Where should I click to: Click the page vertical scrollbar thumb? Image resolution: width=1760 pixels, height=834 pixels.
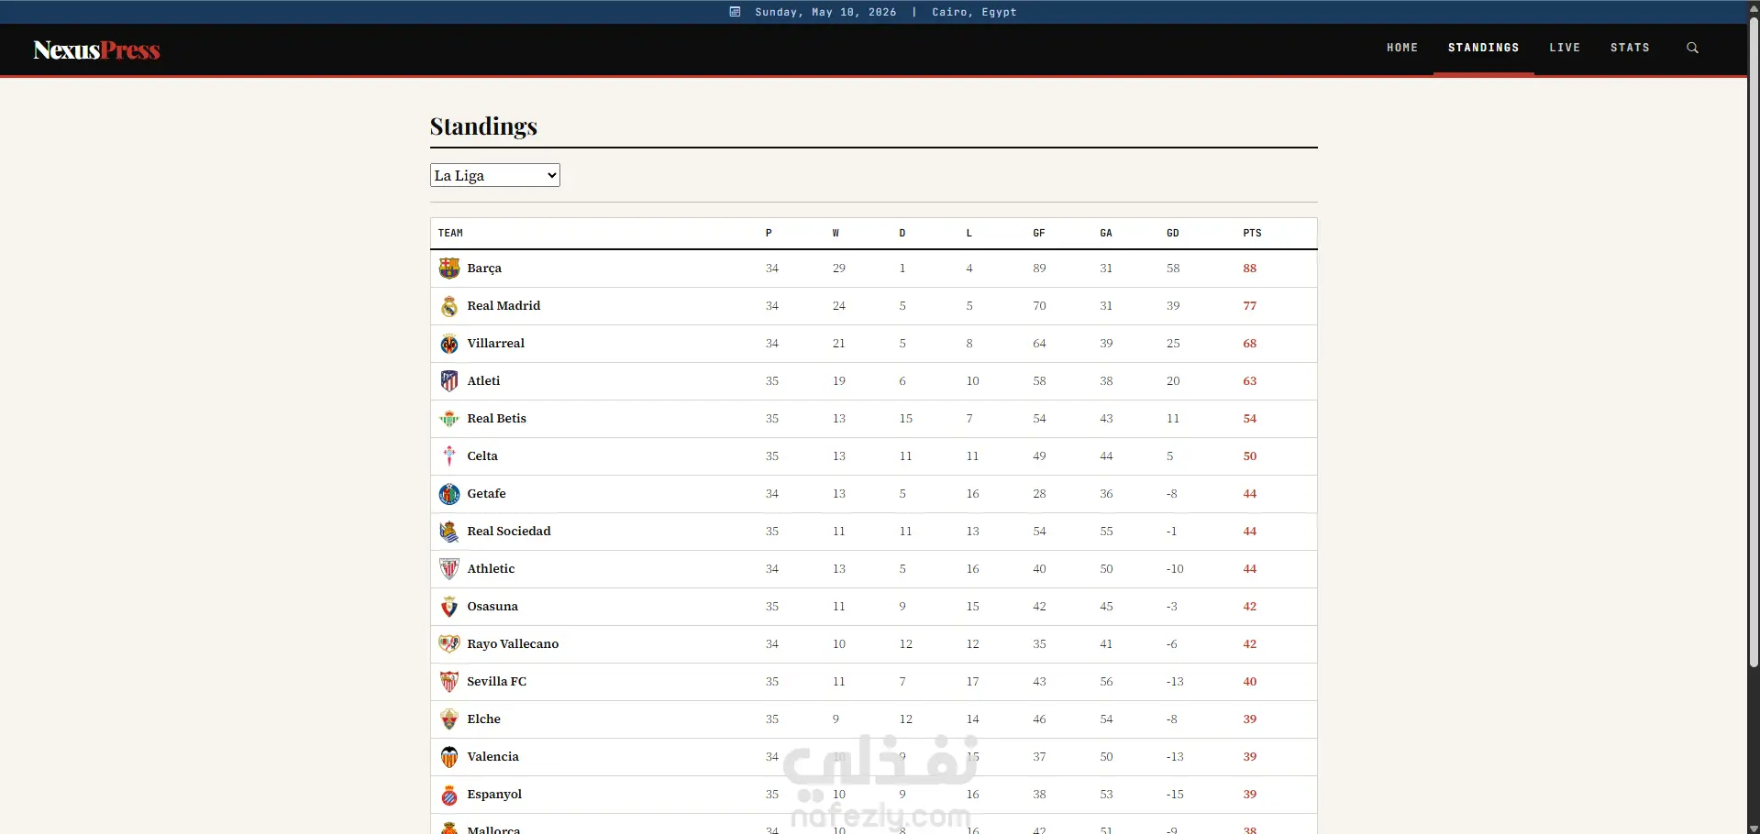click(x=1754, y=342)
